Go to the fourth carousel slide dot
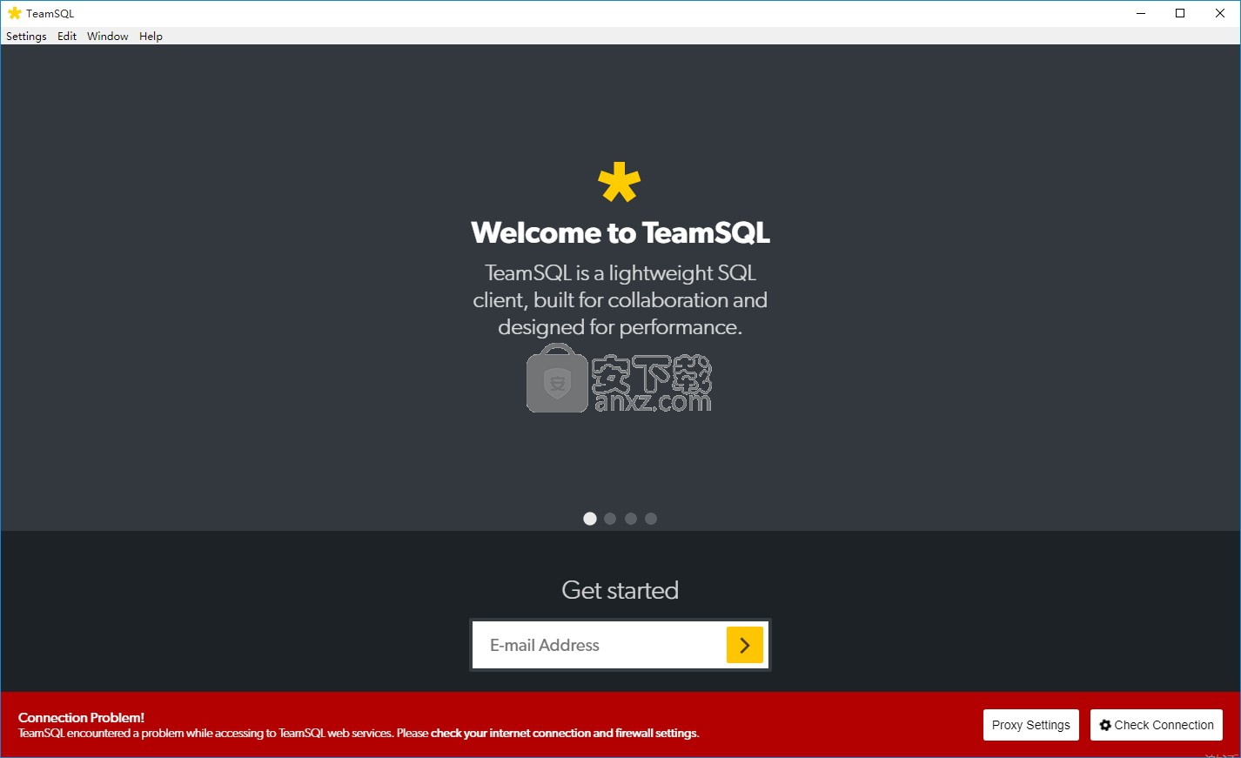This screenshot has height=758, width=1241. click(651, 519)
